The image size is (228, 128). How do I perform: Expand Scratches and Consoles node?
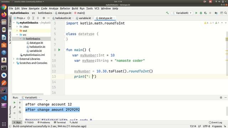(14, 63)
